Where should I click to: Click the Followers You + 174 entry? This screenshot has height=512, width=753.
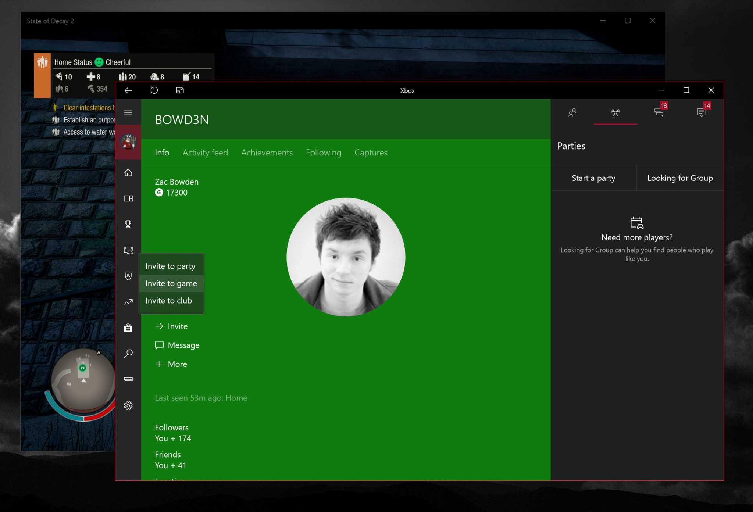pos(173,433)
